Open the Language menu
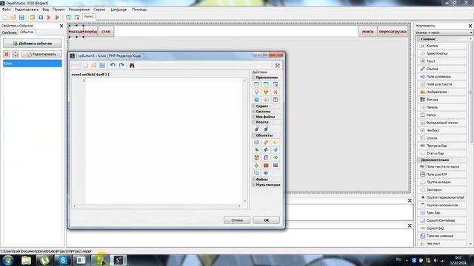 click(x=118, y=10)
